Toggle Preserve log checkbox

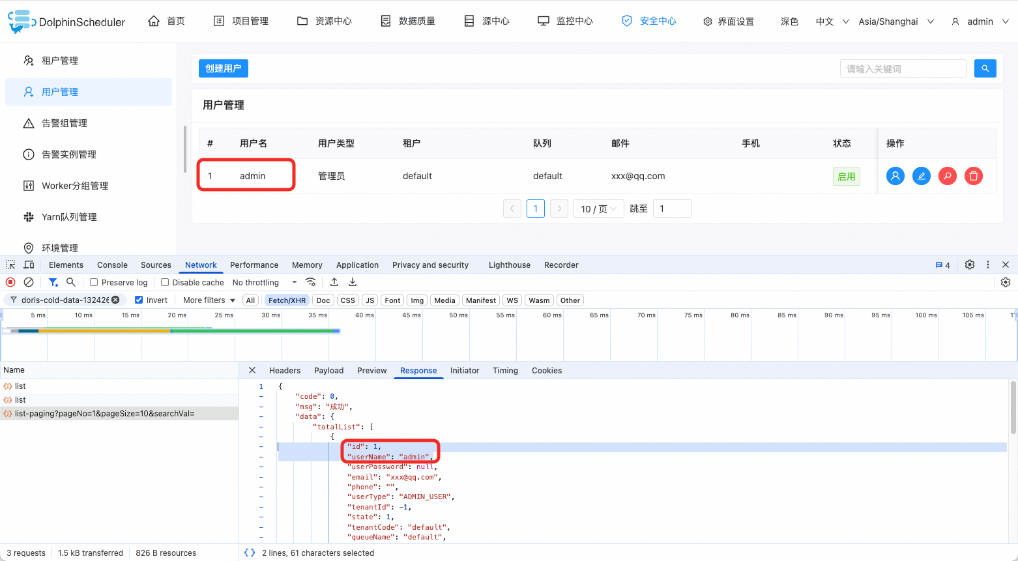point(94,282)
